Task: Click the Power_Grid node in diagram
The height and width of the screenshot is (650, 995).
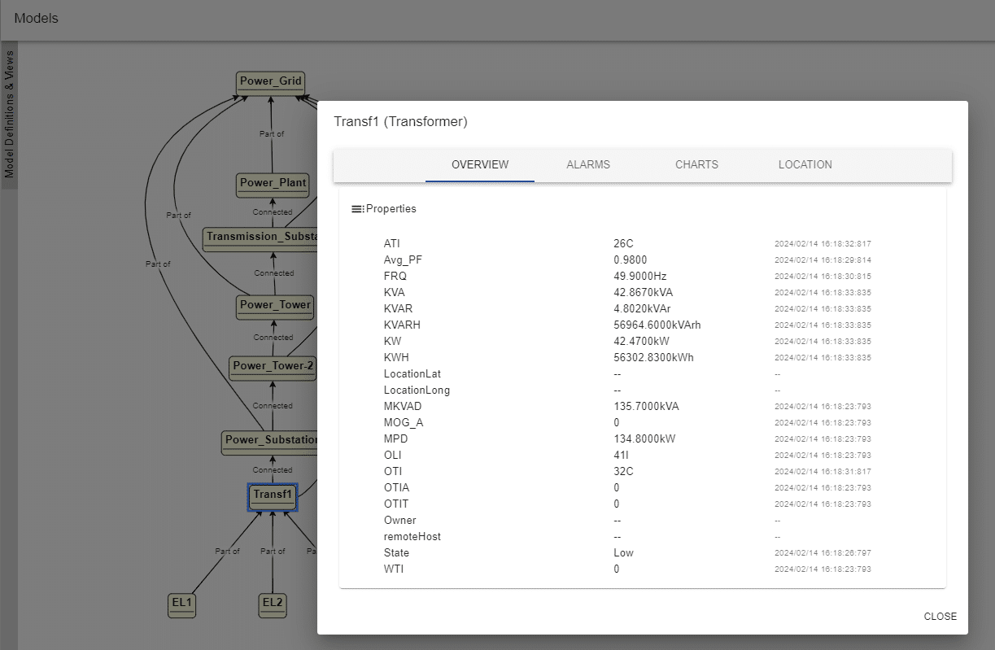Action: (x=270, y=81)
